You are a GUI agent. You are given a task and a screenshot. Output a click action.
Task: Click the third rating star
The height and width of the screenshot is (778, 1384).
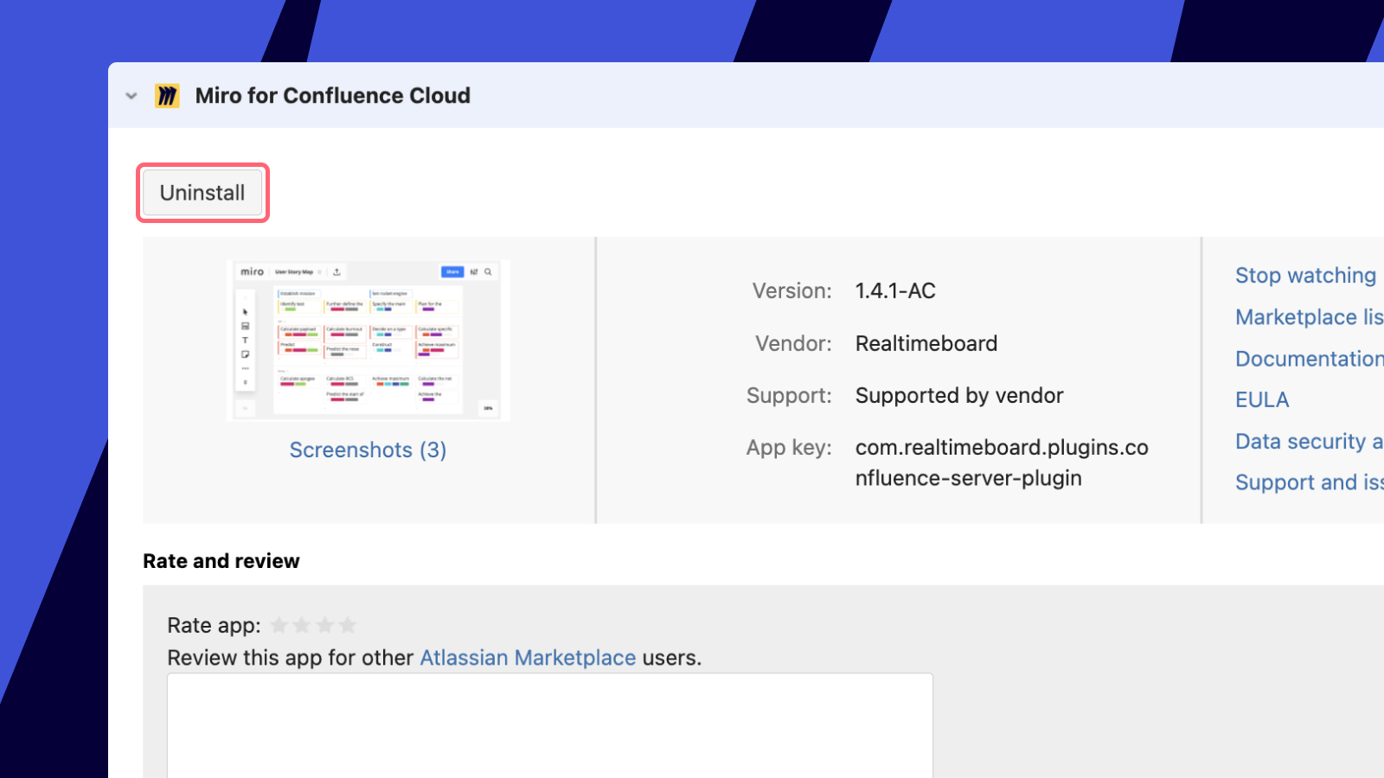coord(325,624)
